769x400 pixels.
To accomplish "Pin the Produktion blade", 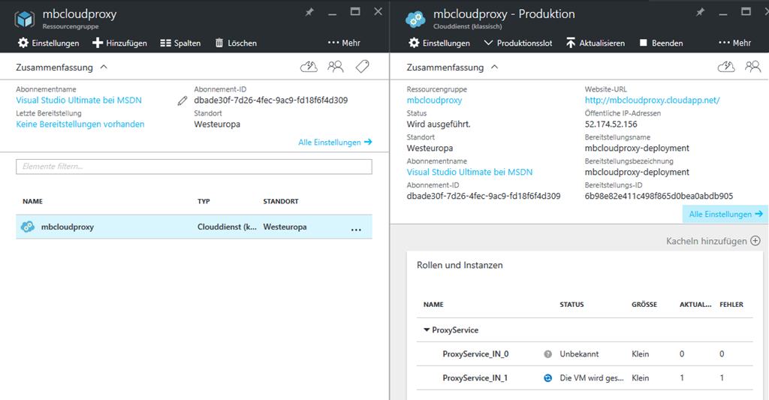I will pos(701,12).
